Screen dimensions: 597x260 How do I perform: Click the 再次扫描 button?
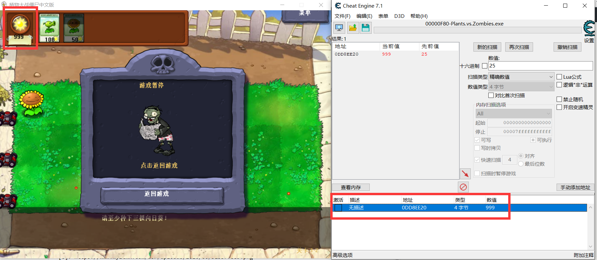pyautogui.click(x=519, y=47)
